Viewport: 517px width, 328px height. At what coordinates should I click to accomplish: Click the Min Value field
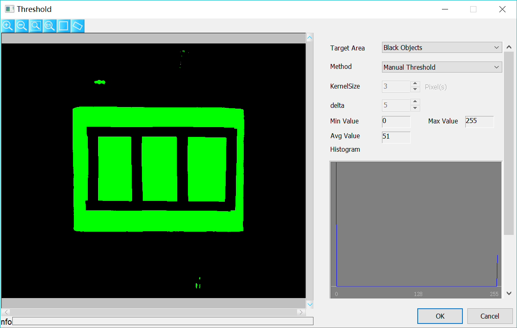click(396, 122)
